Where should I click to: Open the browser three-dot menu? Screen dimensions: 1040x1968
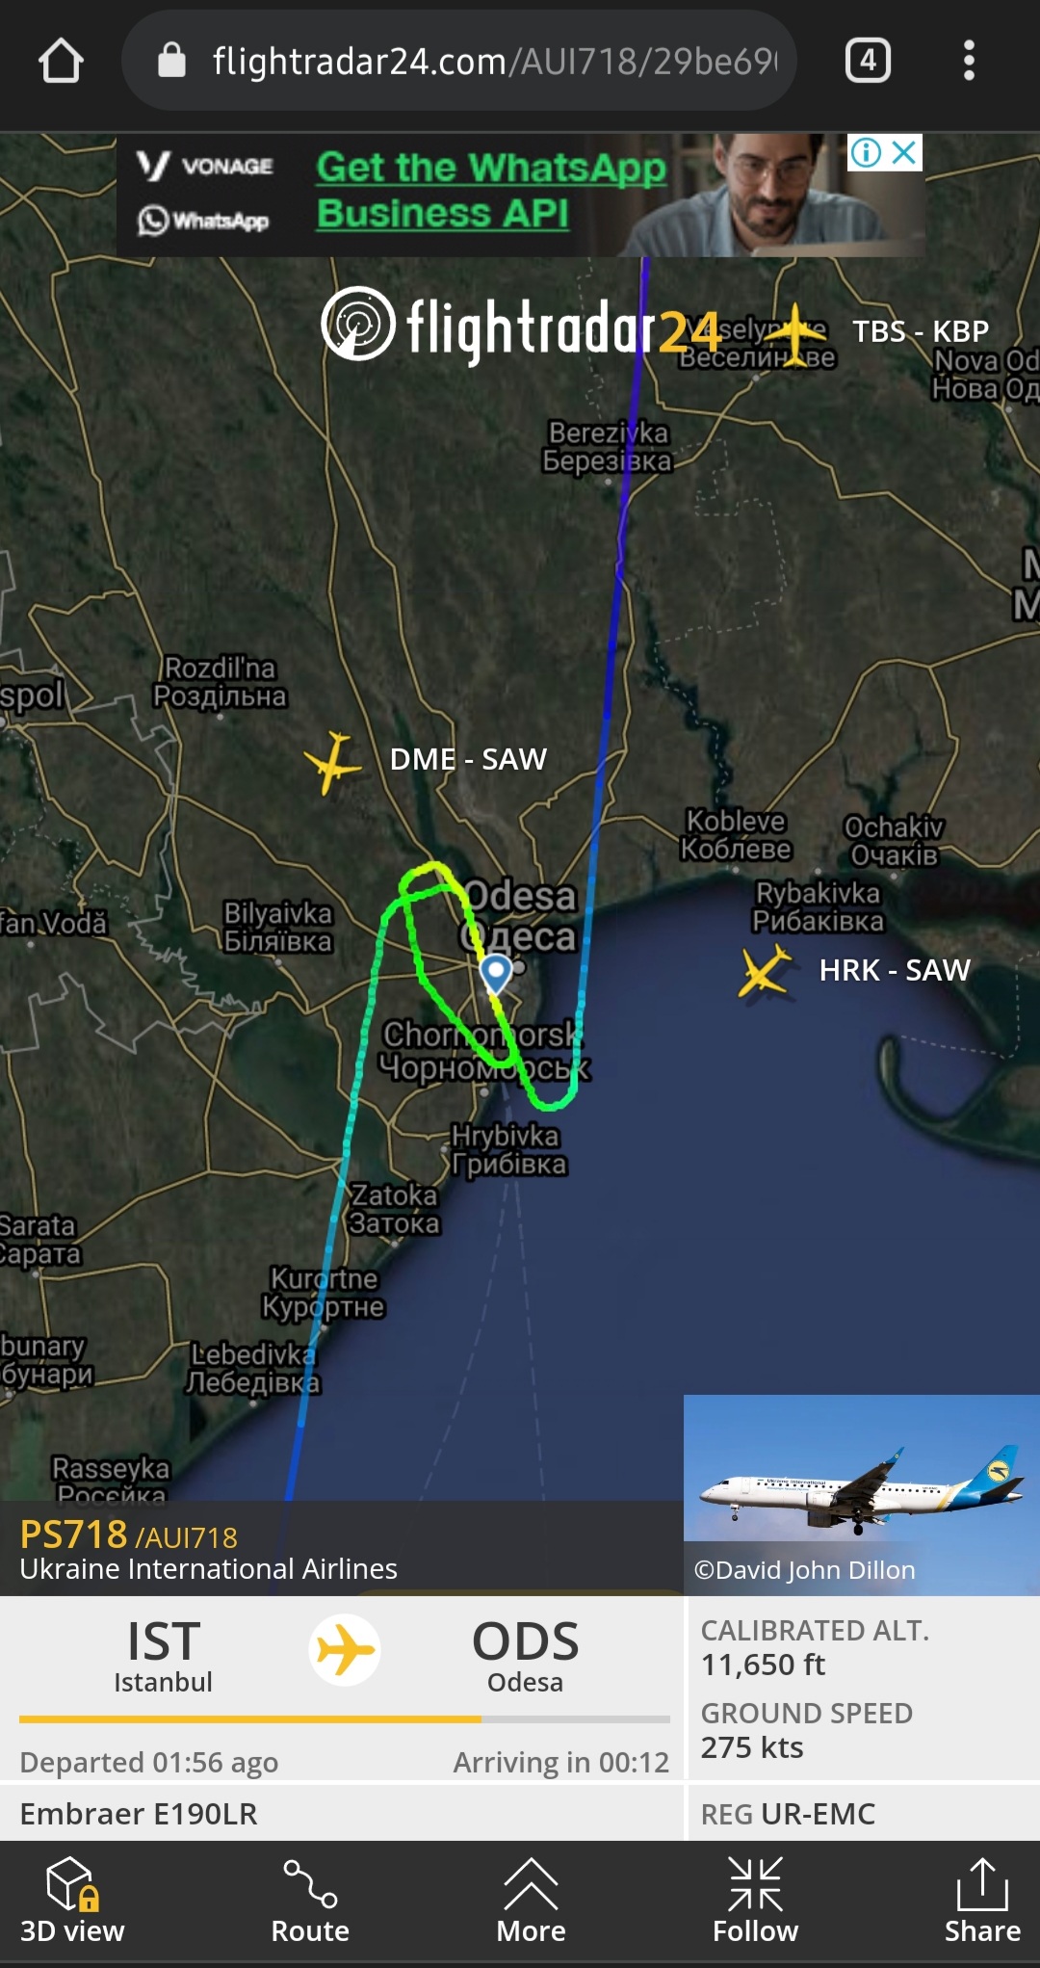click(969, 61)
